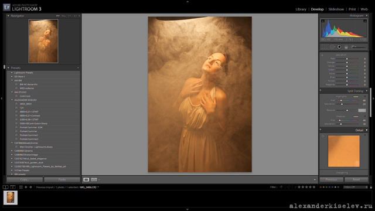Open the Print module

pos(352,9)
